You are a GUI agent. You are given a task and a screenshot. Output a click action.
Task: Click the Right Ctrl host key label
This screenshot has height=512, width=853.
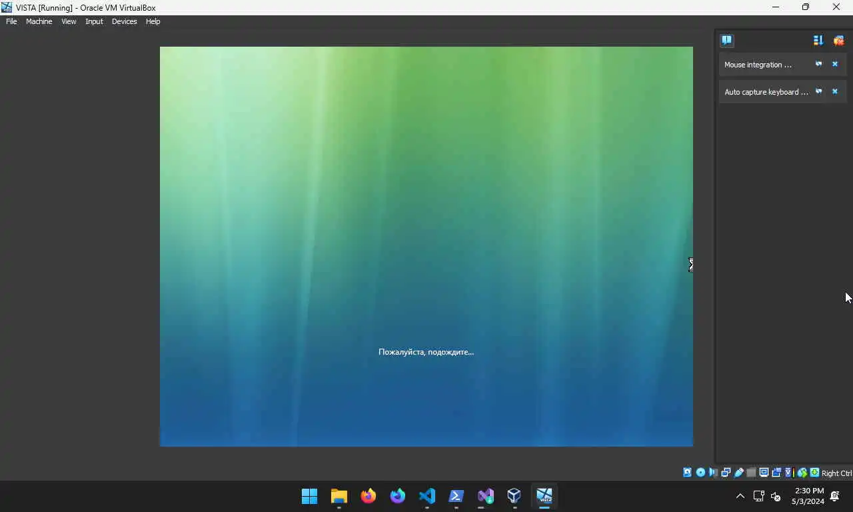(x=837, y=473)
